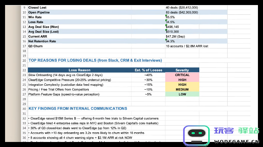Select the ~15% losses cell
This screenshot has height=147, width=263.
(x=148, y=85)
